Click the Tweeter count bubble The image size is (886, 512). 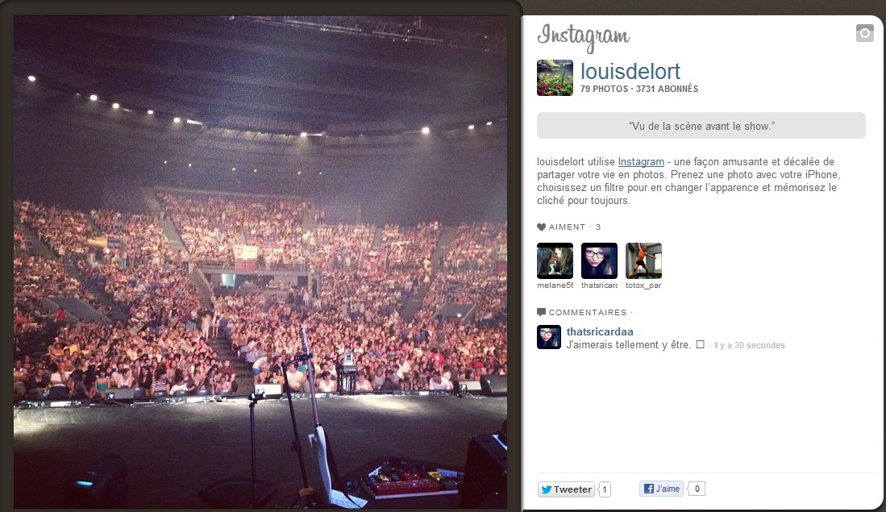pos(605,489)
